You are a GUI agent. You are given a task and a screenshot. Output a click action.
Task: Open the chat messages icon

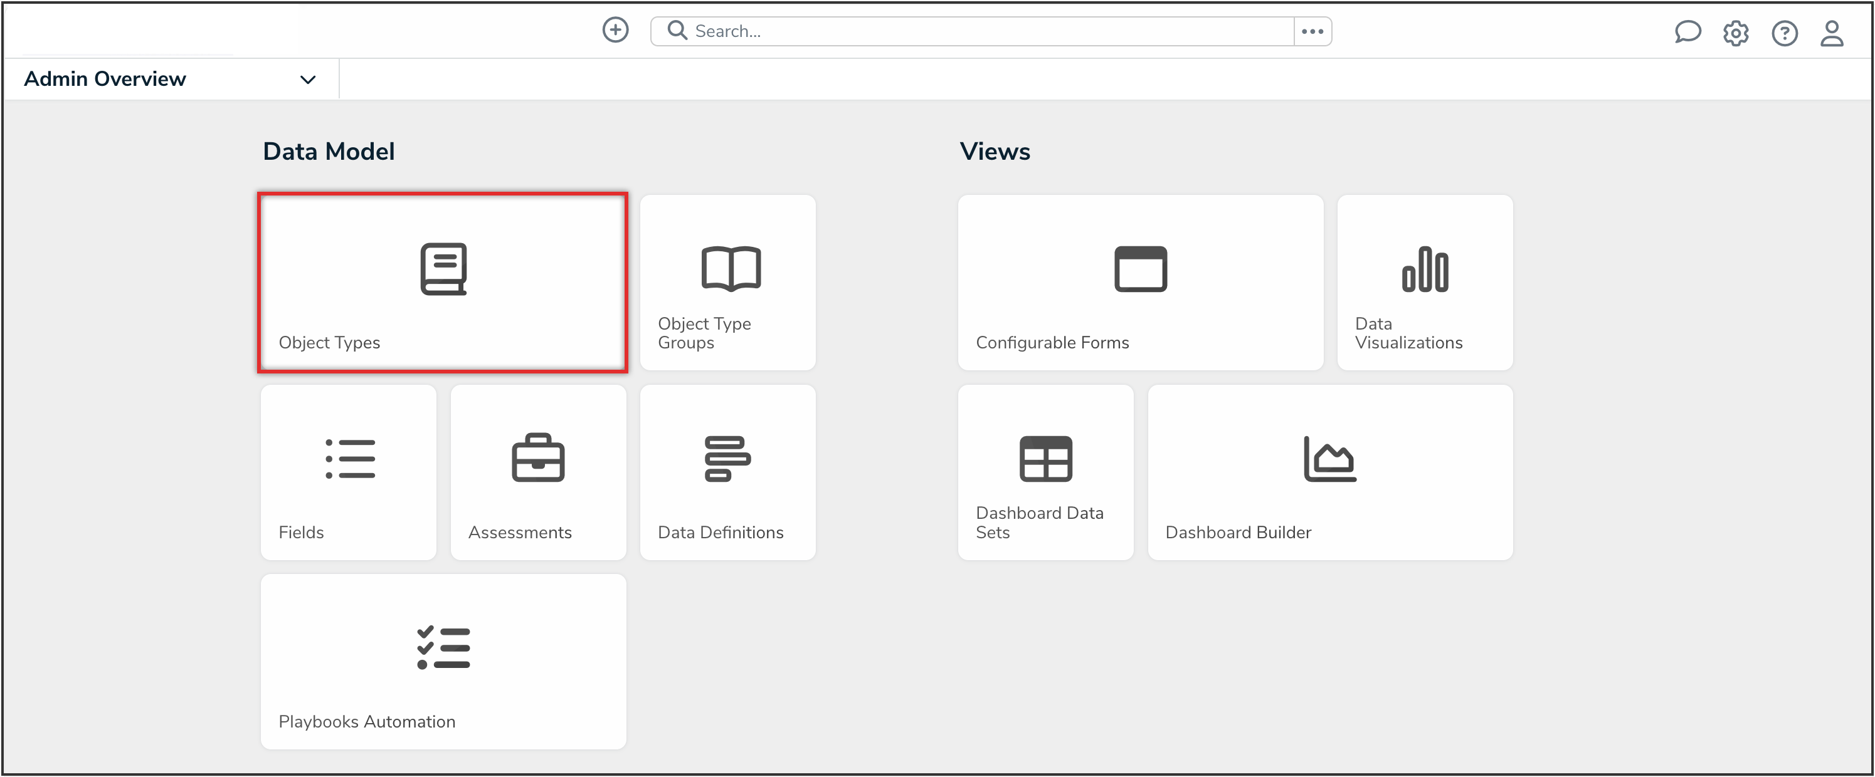[1688, 32]
